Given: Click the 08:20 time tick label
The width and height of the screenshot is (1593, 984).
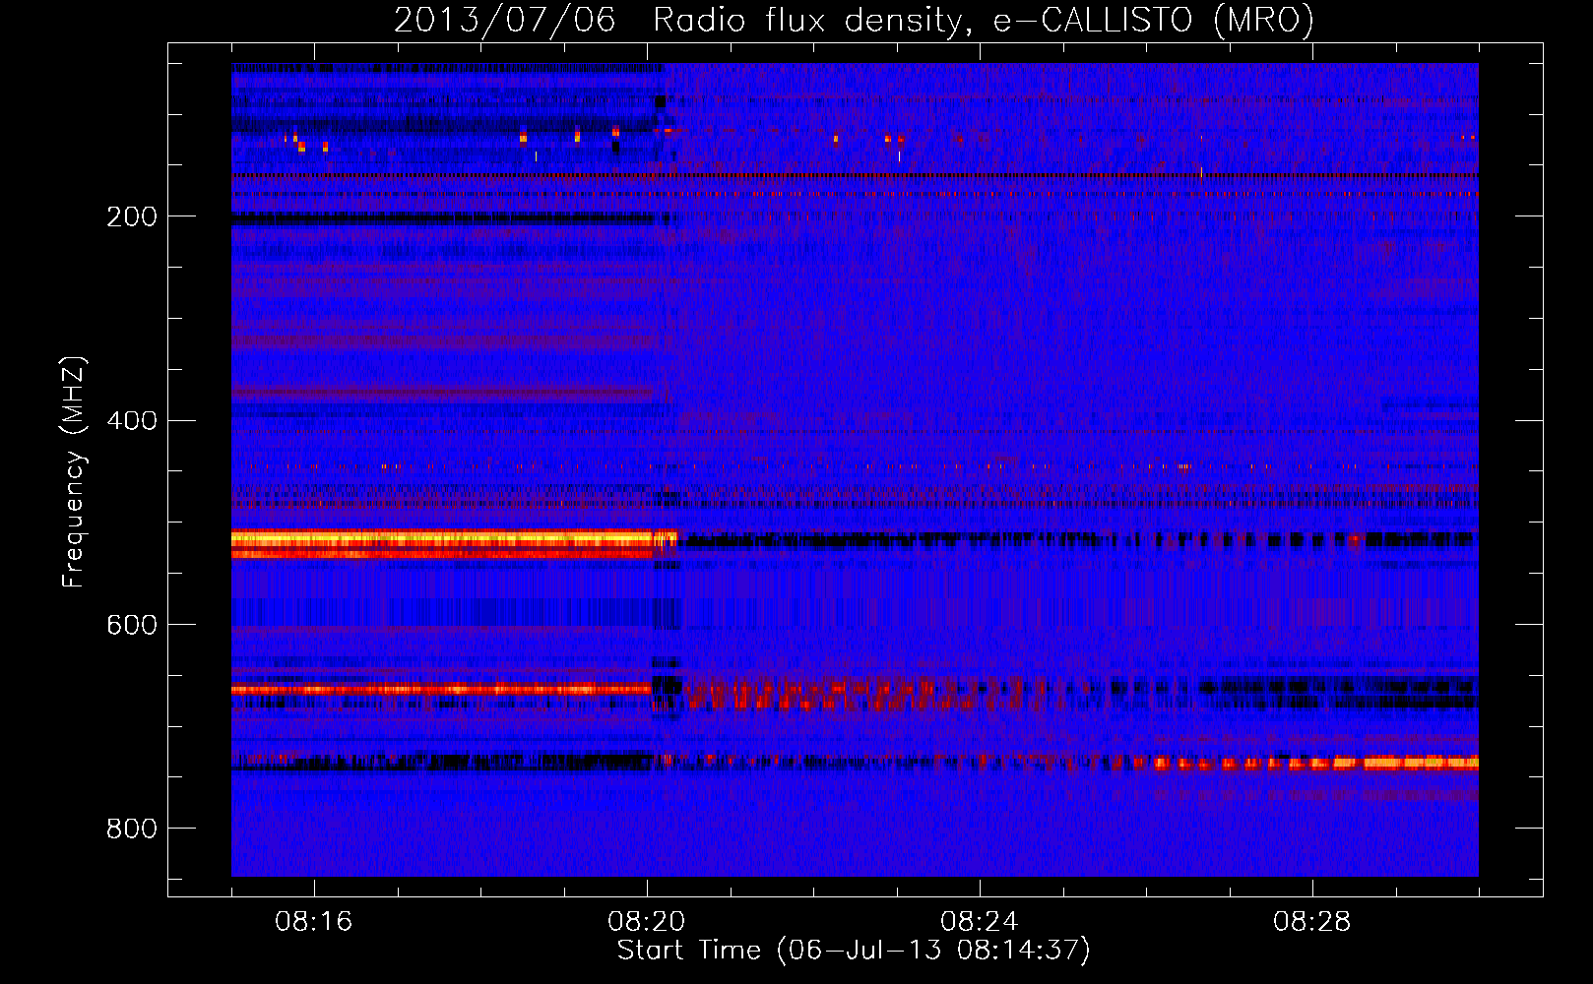Looking at the screenshot, I should tap(647, 922).
